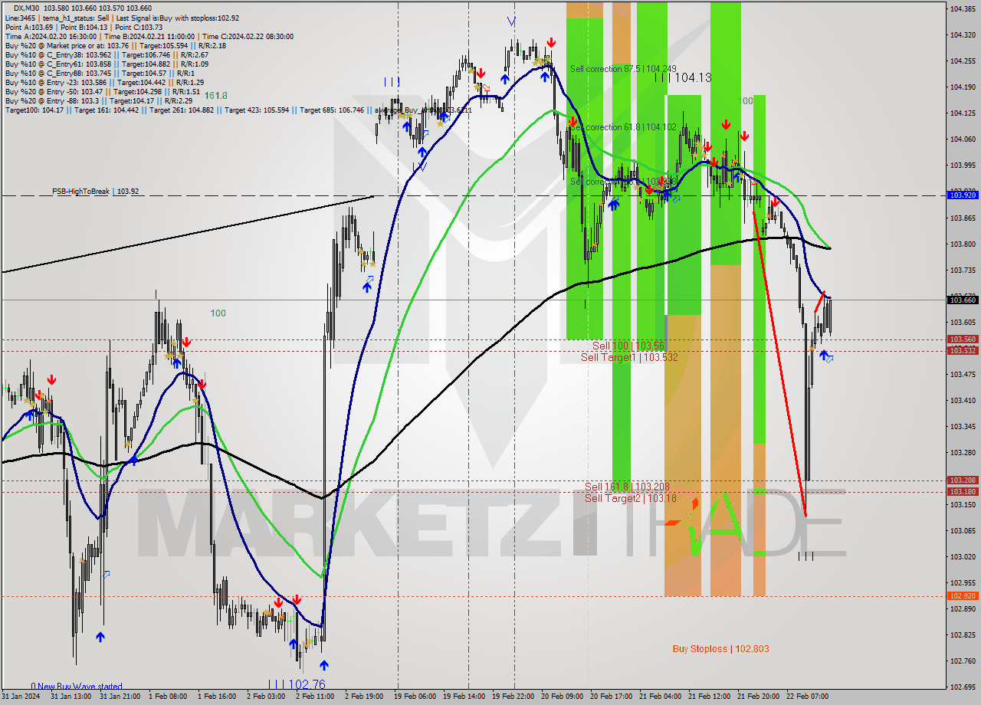
Task: Click the current price tag 103.660 on axis
Action: (963, 300)
